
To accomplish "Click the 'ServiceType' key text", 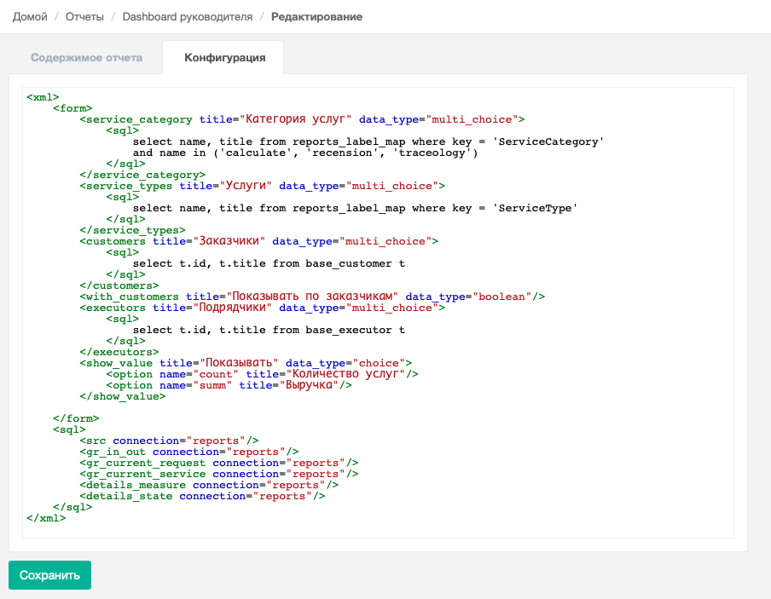I will coord(535,209).
